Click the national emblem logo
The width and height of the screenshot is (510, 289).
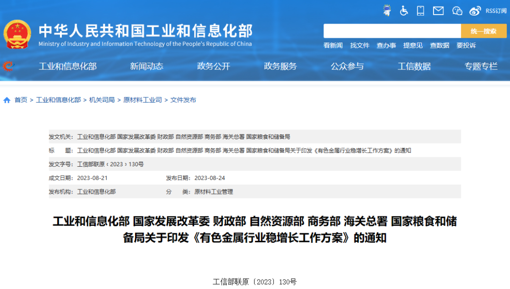[x=17, y=34]
